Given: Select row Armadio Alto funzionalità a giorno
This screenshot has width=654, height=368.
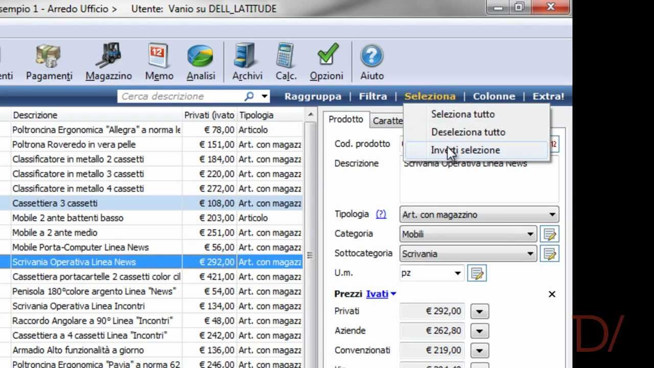Looking at the screenshot, I should 151,350.
